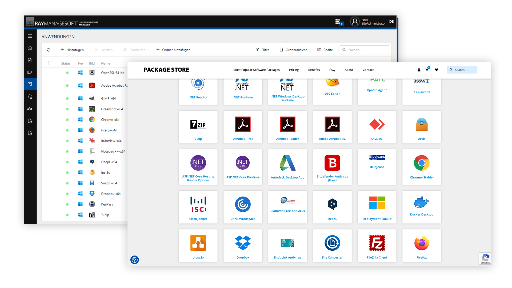Go to home icon in RayManageSoft sidebar

[x=30, y=48]
